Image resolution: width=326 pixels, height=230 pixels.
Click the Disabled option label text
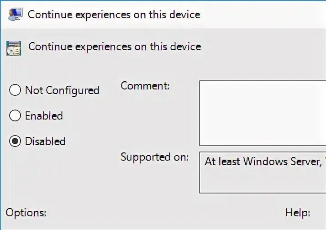click(x=45, y=141)
